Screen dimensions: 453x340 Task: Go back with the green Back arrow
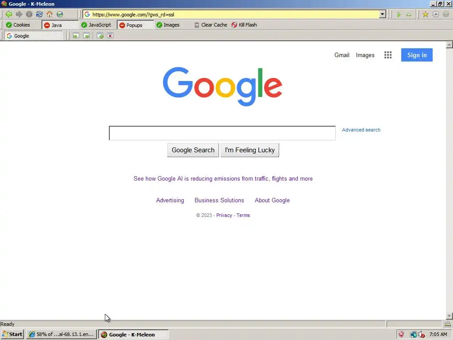(x=9, y=14)
